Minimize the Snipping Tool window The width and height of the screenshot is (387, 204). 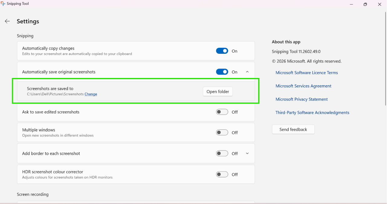[x=351, y=4]
